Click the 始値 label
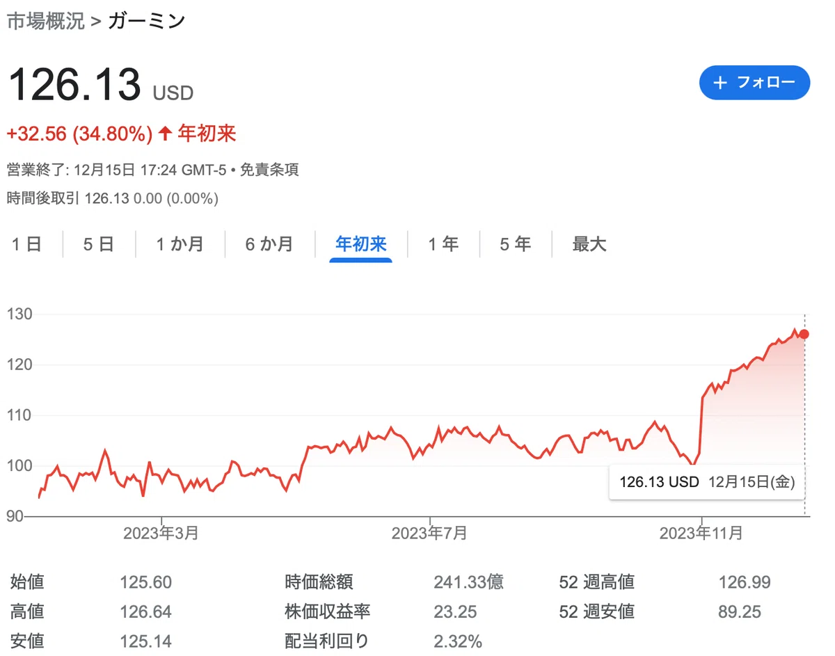 coord(27,582)
